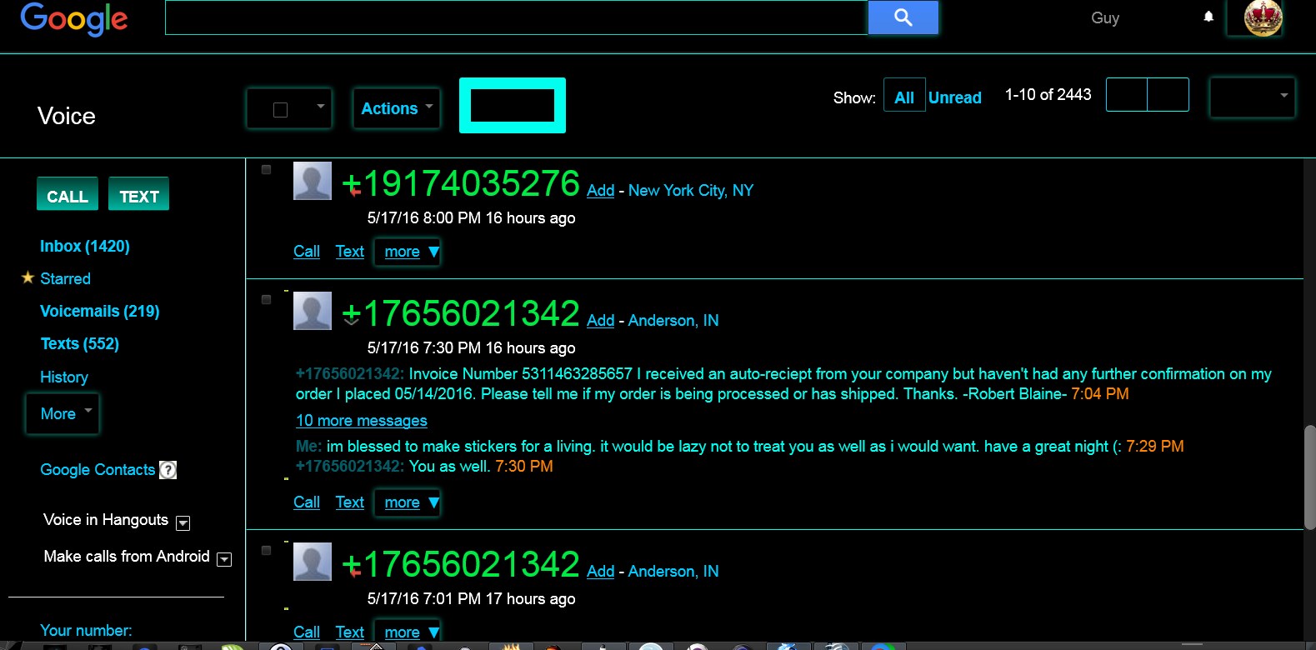Open the Google Contacts help icon
The image size is (1316, 650).
coord(168,470)
